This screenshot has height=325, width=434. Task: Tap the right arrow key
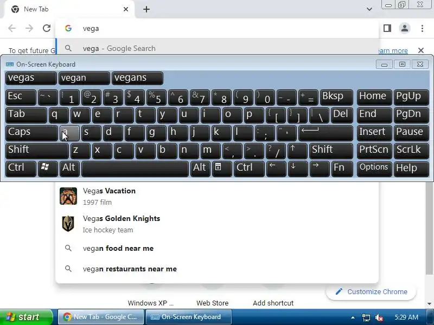tap(320, 168)
